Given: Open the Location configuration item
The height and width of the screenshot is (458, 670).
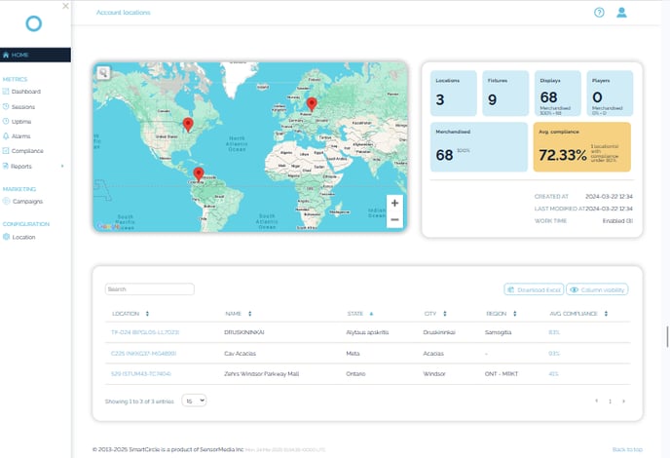Looking at the screenshot, I should click(24, 238).
